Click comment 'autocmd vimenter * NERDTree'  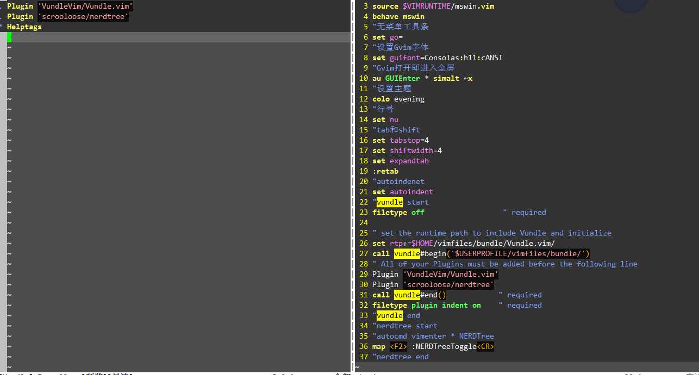433,336
